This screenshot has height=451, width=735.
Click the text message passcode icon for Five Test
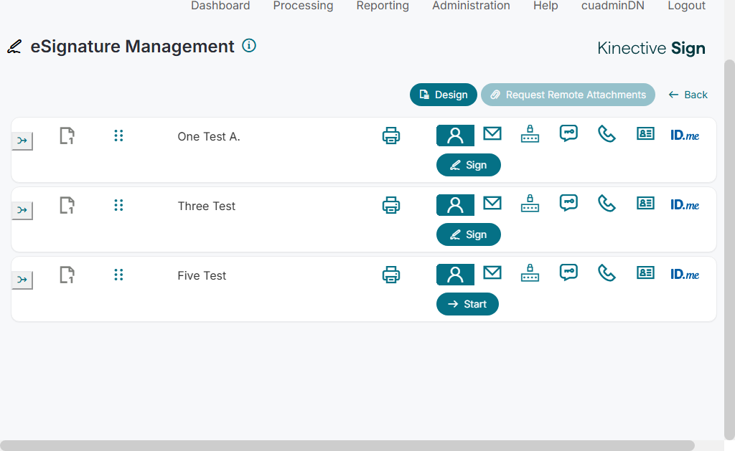pos(568,272)
